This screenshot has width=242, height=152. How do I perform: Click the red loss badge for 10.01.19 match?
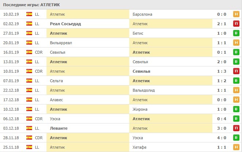pos(236,71)
